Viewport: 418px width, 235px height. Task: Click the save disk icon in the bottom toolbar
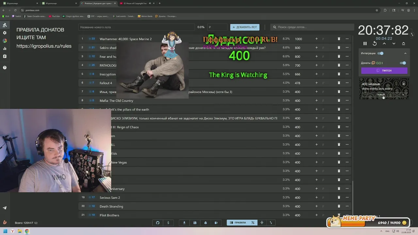click(x=195, y=223)
